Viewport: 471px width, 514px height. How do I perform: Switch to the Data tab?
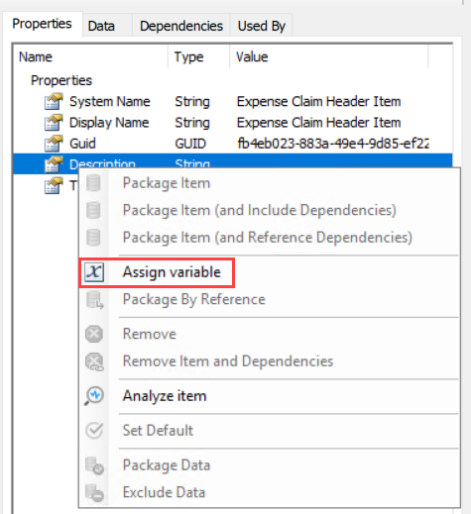pyautogui.click(x=101, y=26)
